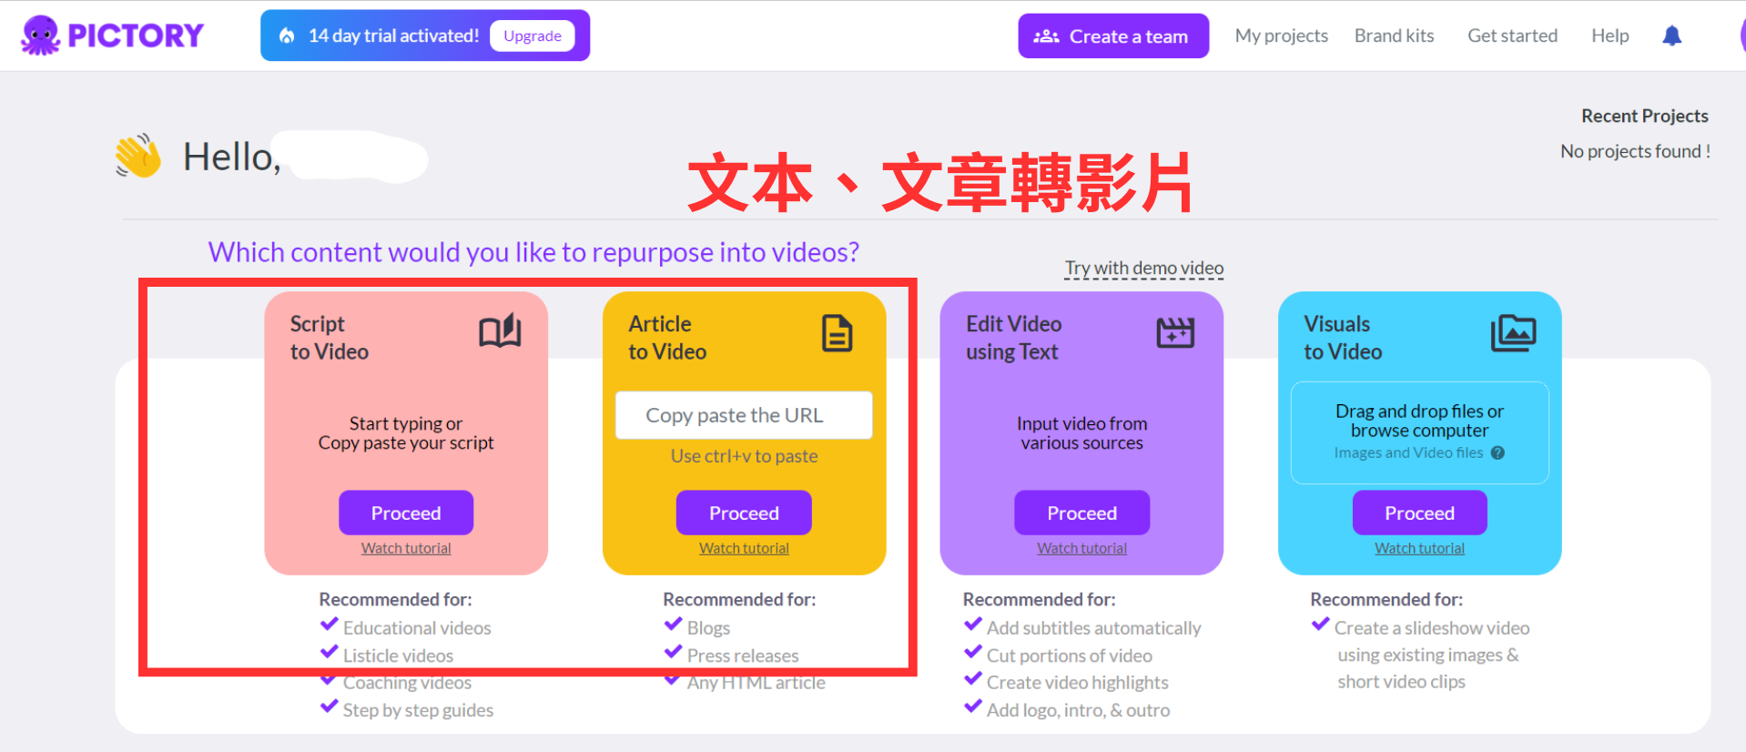This screenshot has width=1746, height=752.
Task: Click the Script to Video book icon
Action: pos(500,332)
